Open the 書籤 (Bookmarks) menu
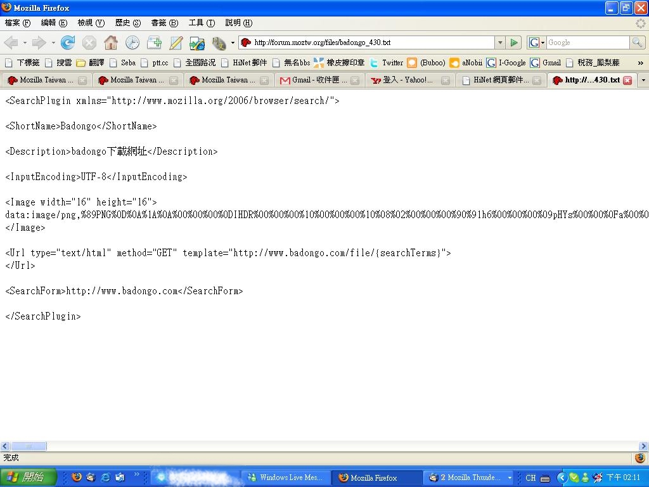 pyautogui.click(x=164, y=23)
